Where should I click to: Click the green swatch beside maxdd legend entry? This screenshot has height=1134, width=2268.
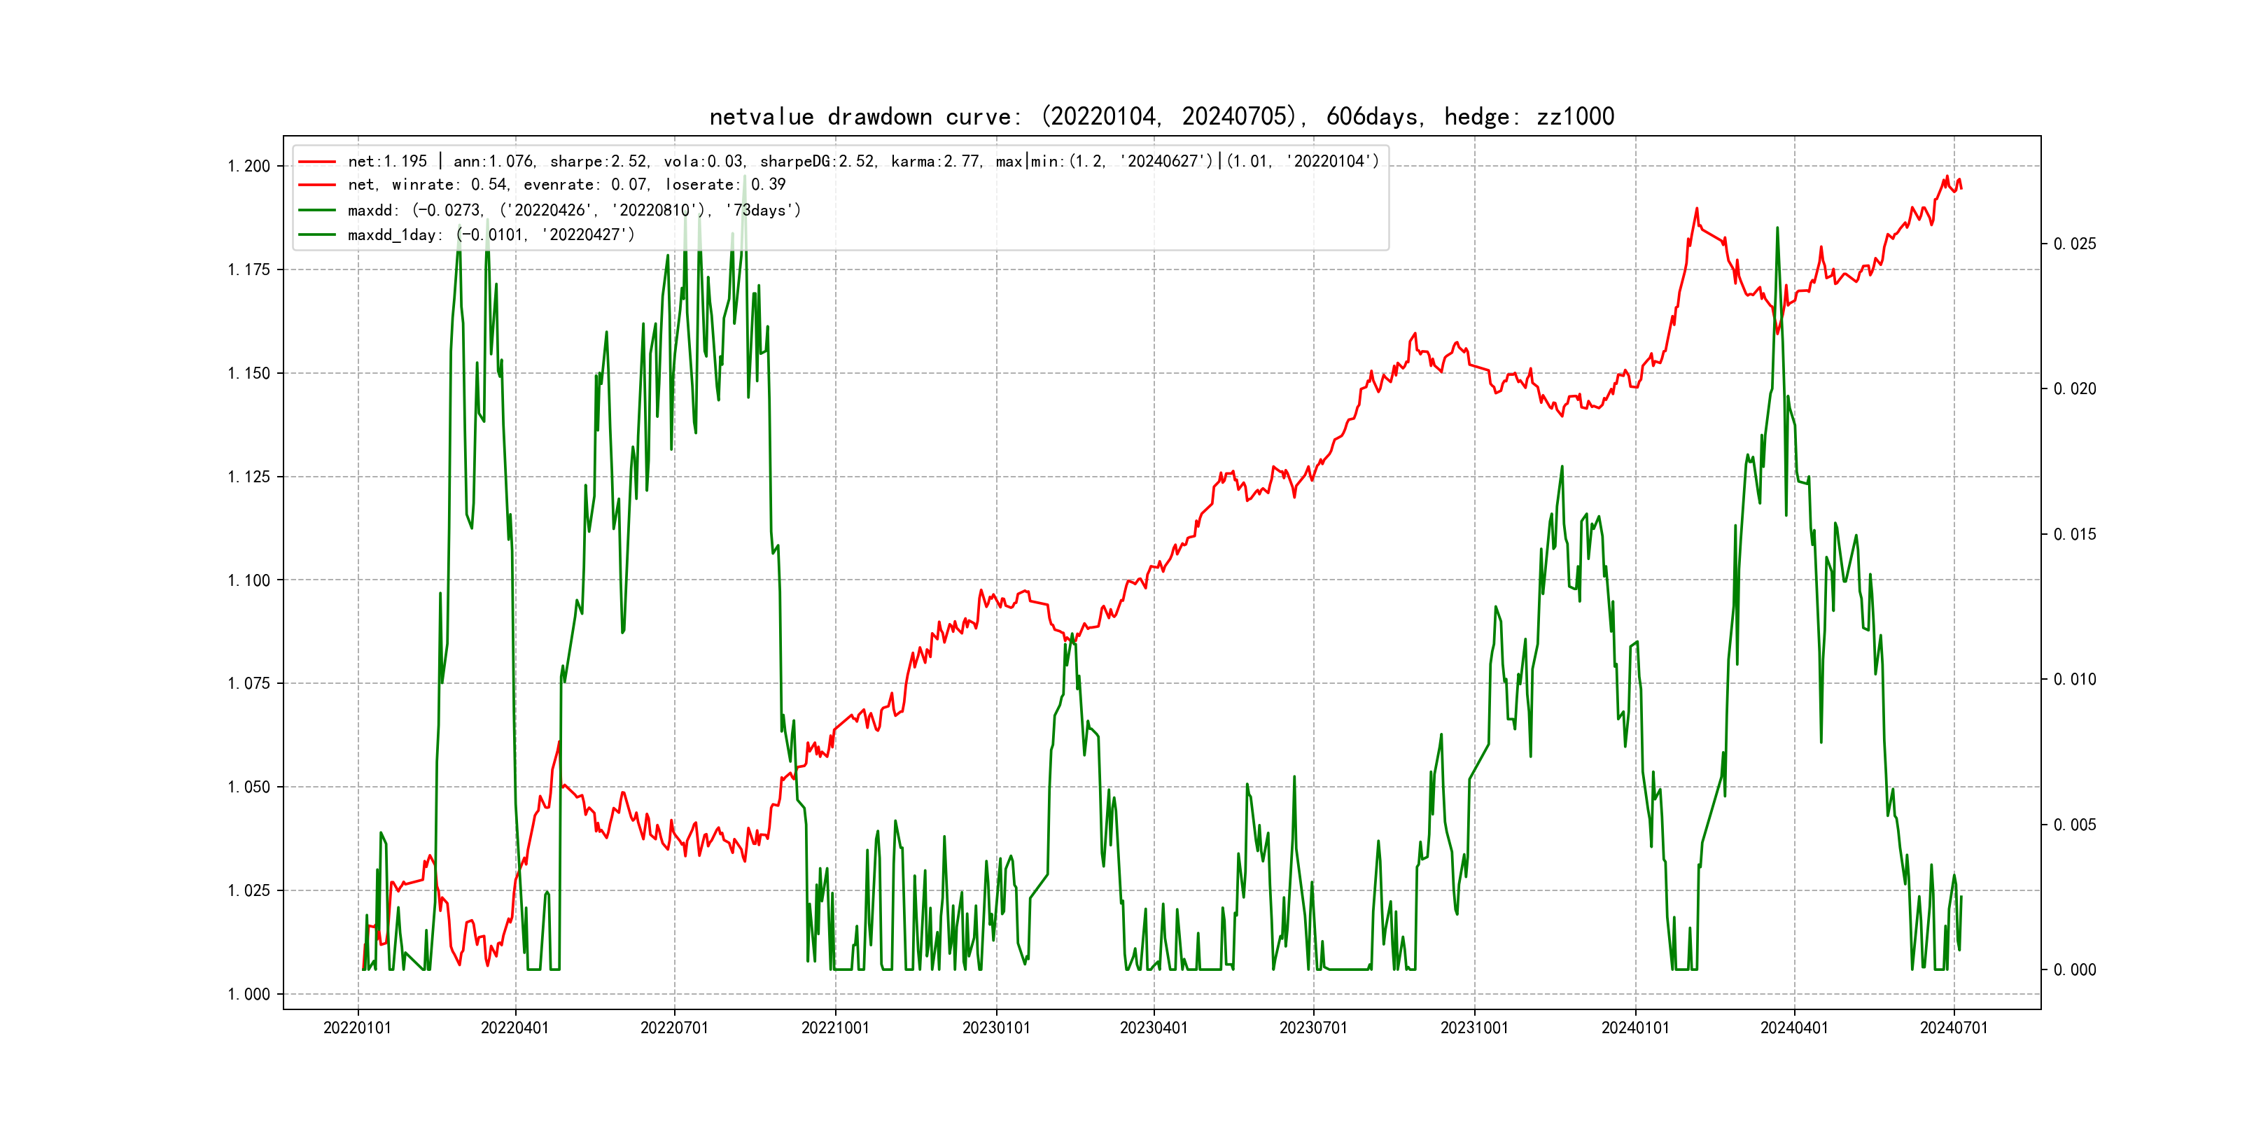click(317, 211)
